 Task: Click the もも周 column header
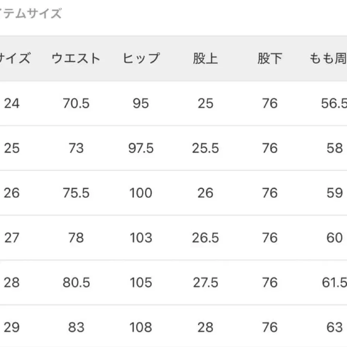(x=329, y=59)
